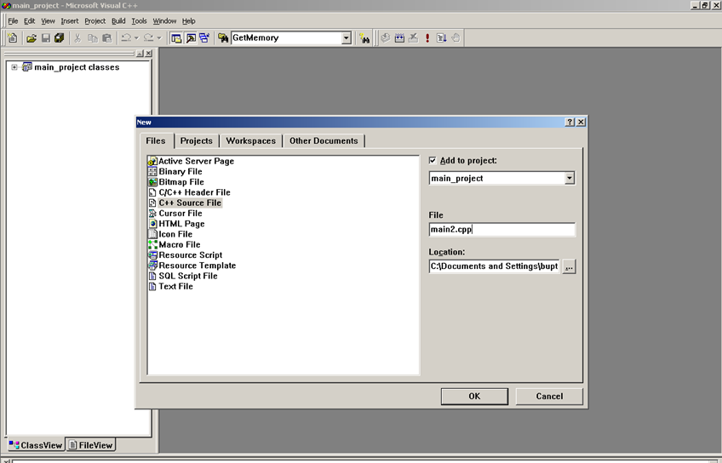Switch to the FileView pane tab
722x463 pixels.
pos(90,445)
